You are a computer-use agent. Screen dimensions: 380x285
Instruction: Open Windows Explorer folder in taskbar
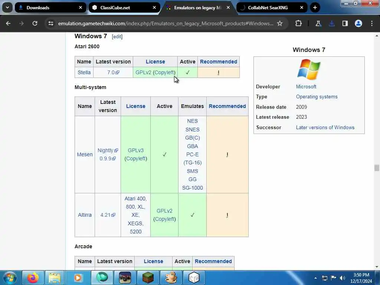click(55, 278)
